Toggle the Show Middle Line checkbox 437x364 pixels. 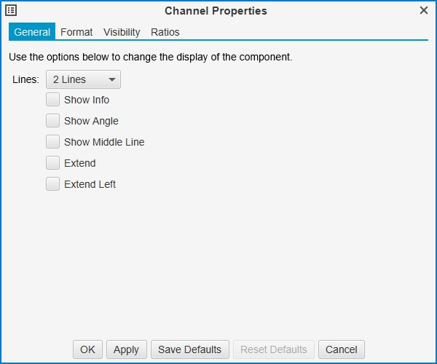pos(52,142)
